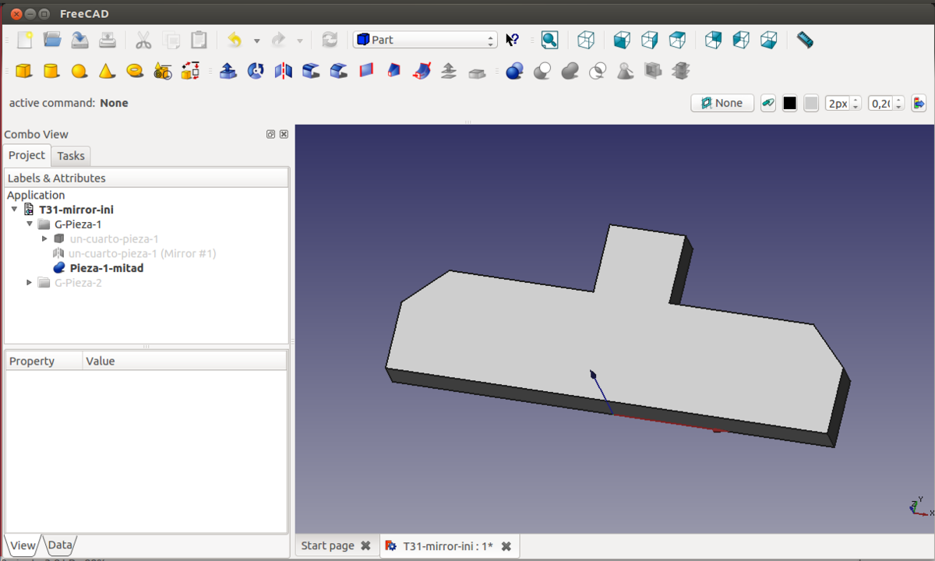Open the Part workbench dropdown
Image resolution: width=935 pixels, height=561 pixels.
425,40
